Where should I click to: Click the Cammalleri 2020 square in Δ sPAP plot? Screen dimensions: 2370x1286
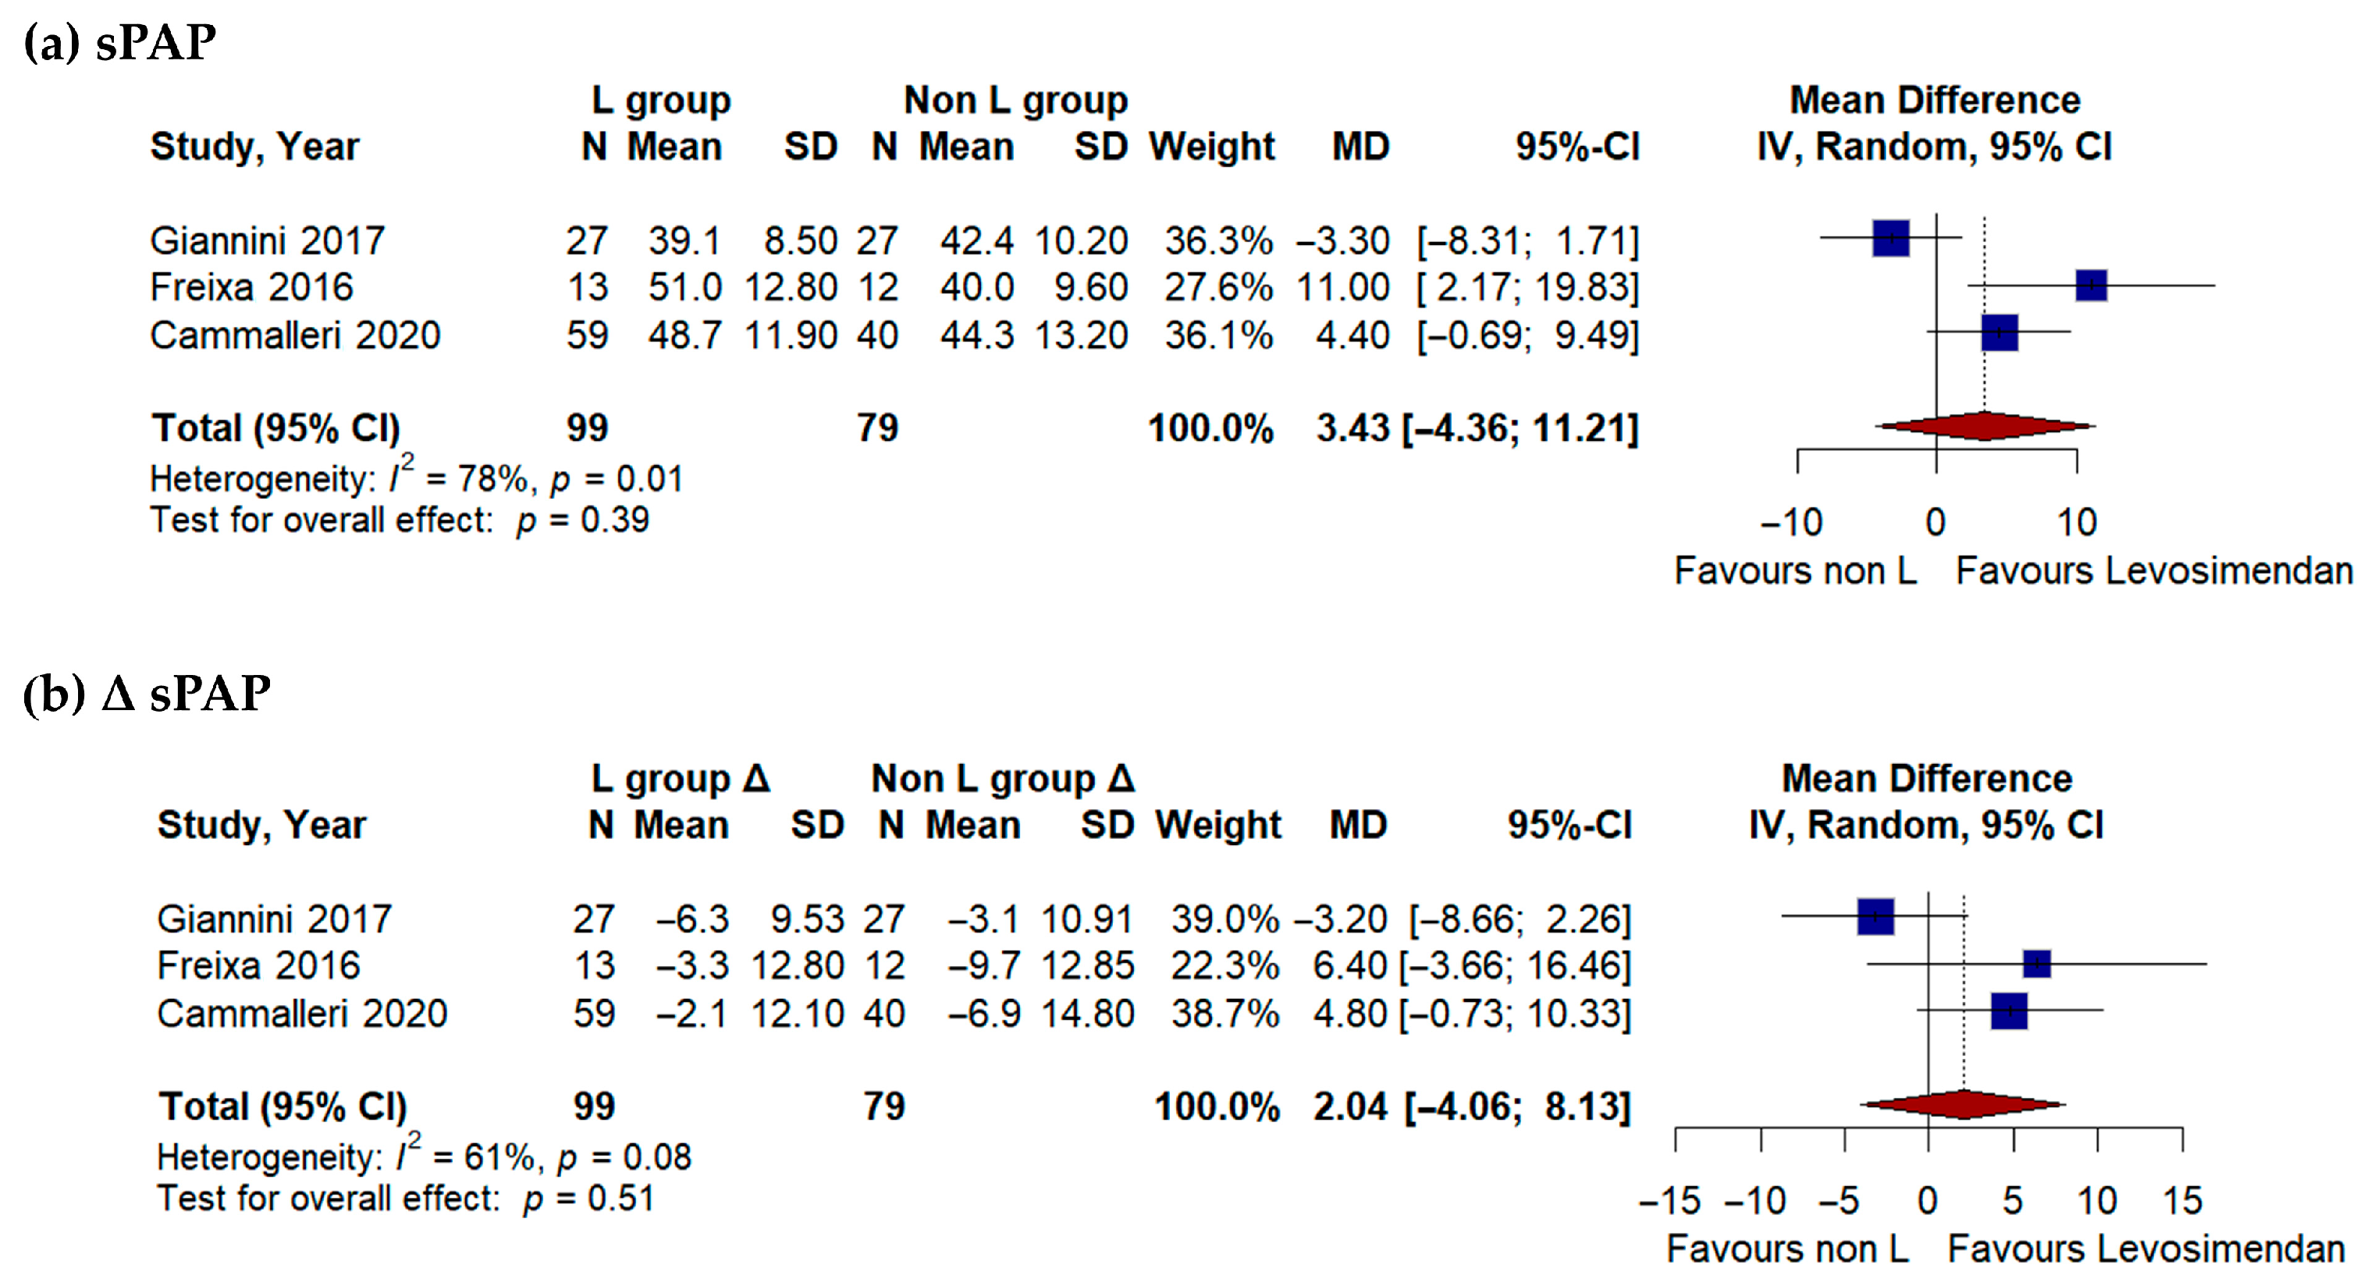(x=2009, y=1011)
